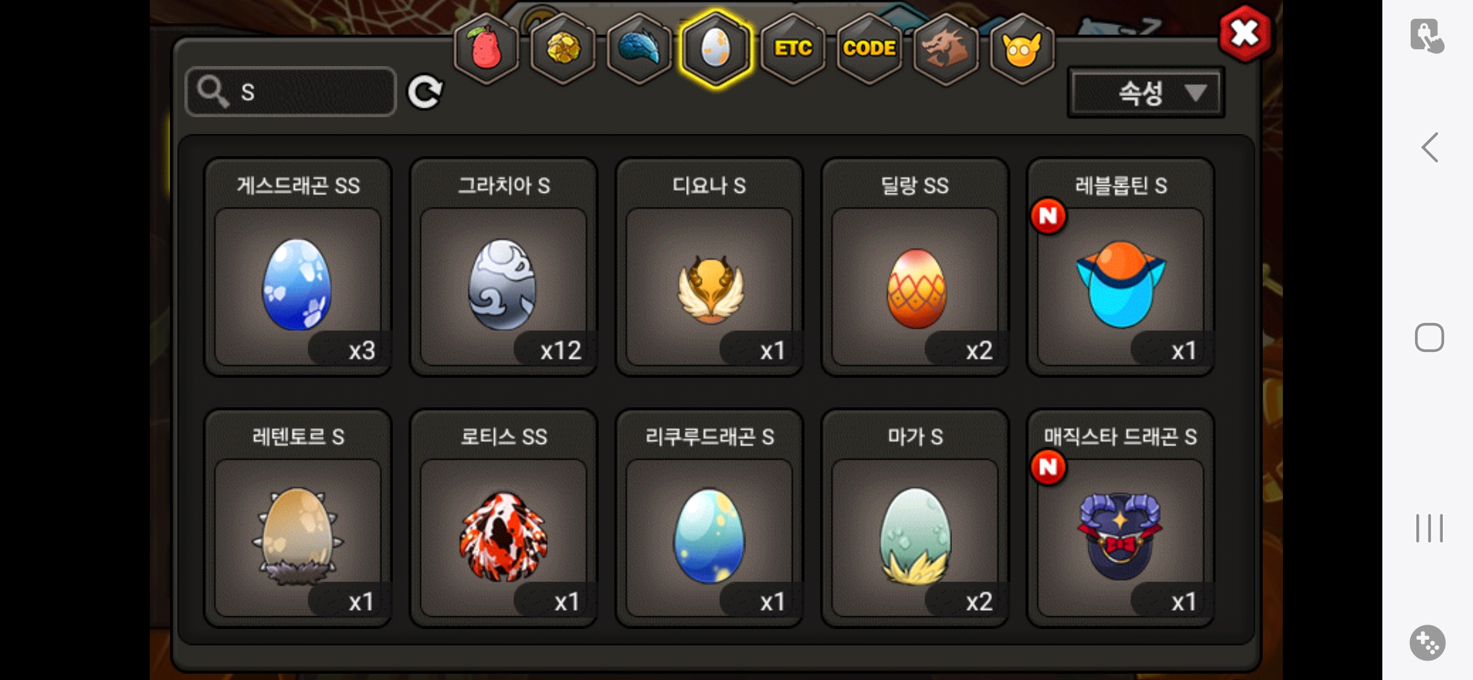This screenshot has width=1473, height=680.
Task: Open the blue dragon scale tab
Action: click(639, 48)
